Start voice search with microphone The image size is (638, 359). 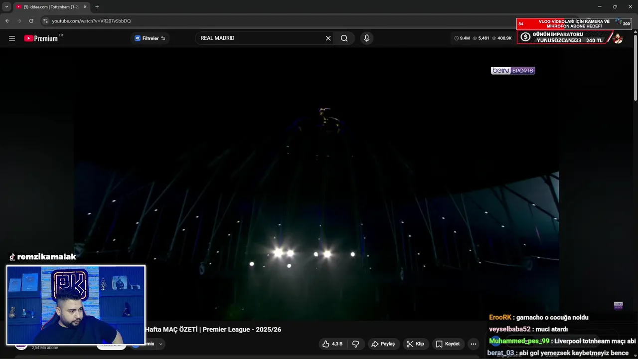pos(367,38)
